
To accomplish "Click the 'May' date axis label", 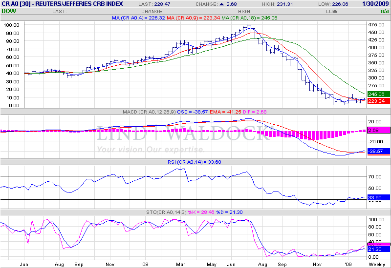I will coord(212,264).
